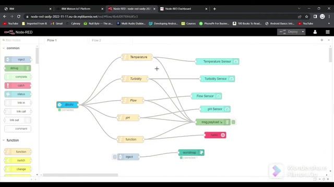Open the Cybrary bookmark
The width and height of the screenshot is (334, 187).
click(x=74, y=23)
